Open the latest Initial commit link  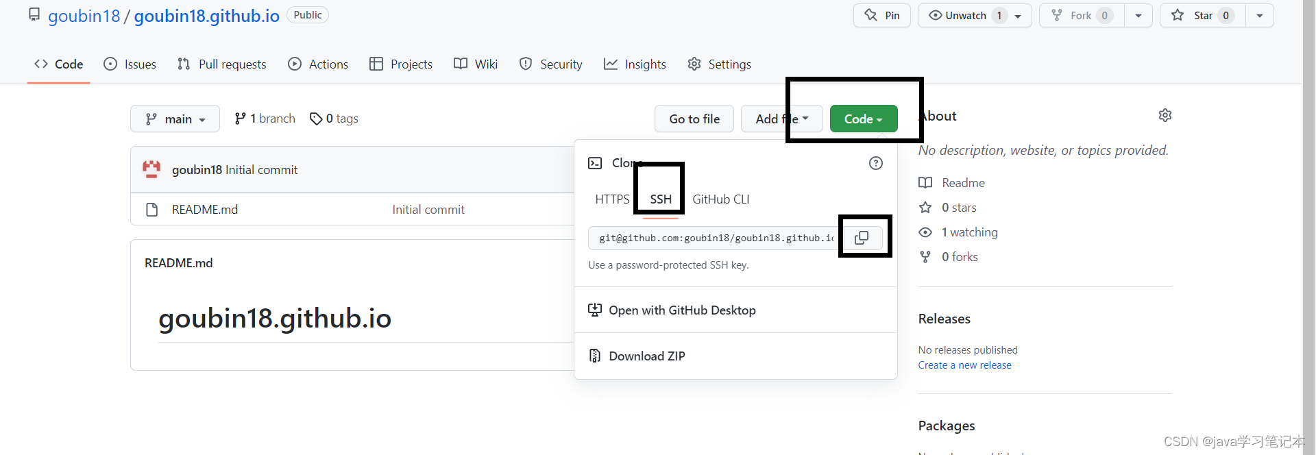pos(262,170)
